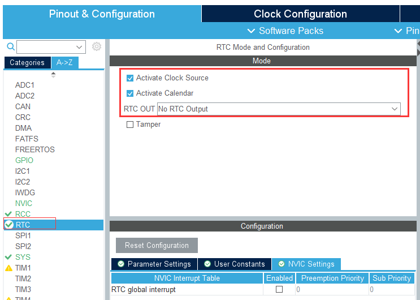Select SPI2 peripheral

23,246
